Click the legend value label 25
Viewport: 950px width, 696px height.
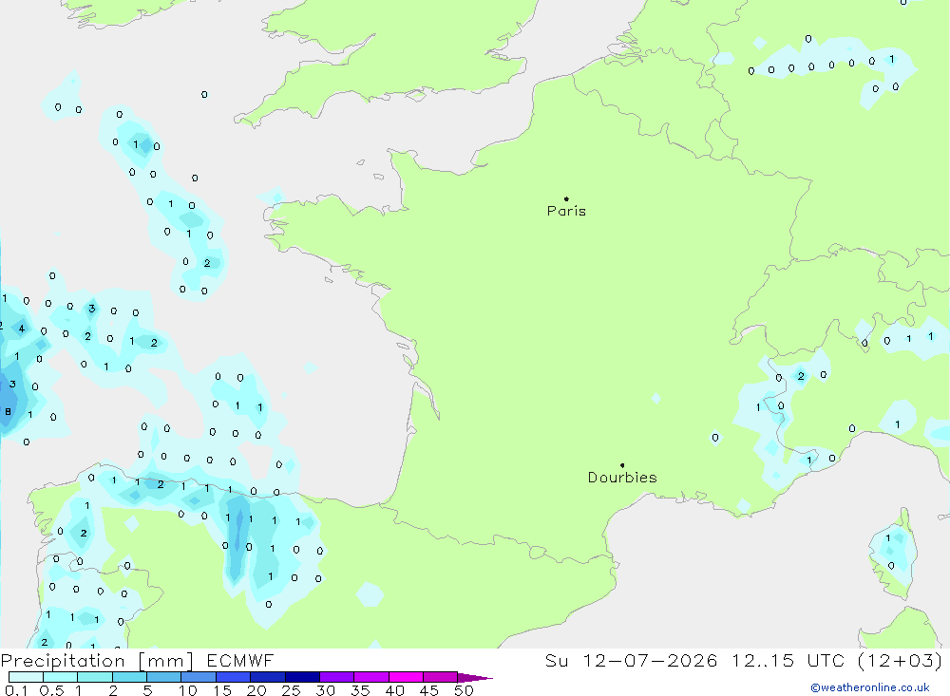coord(291,690)
